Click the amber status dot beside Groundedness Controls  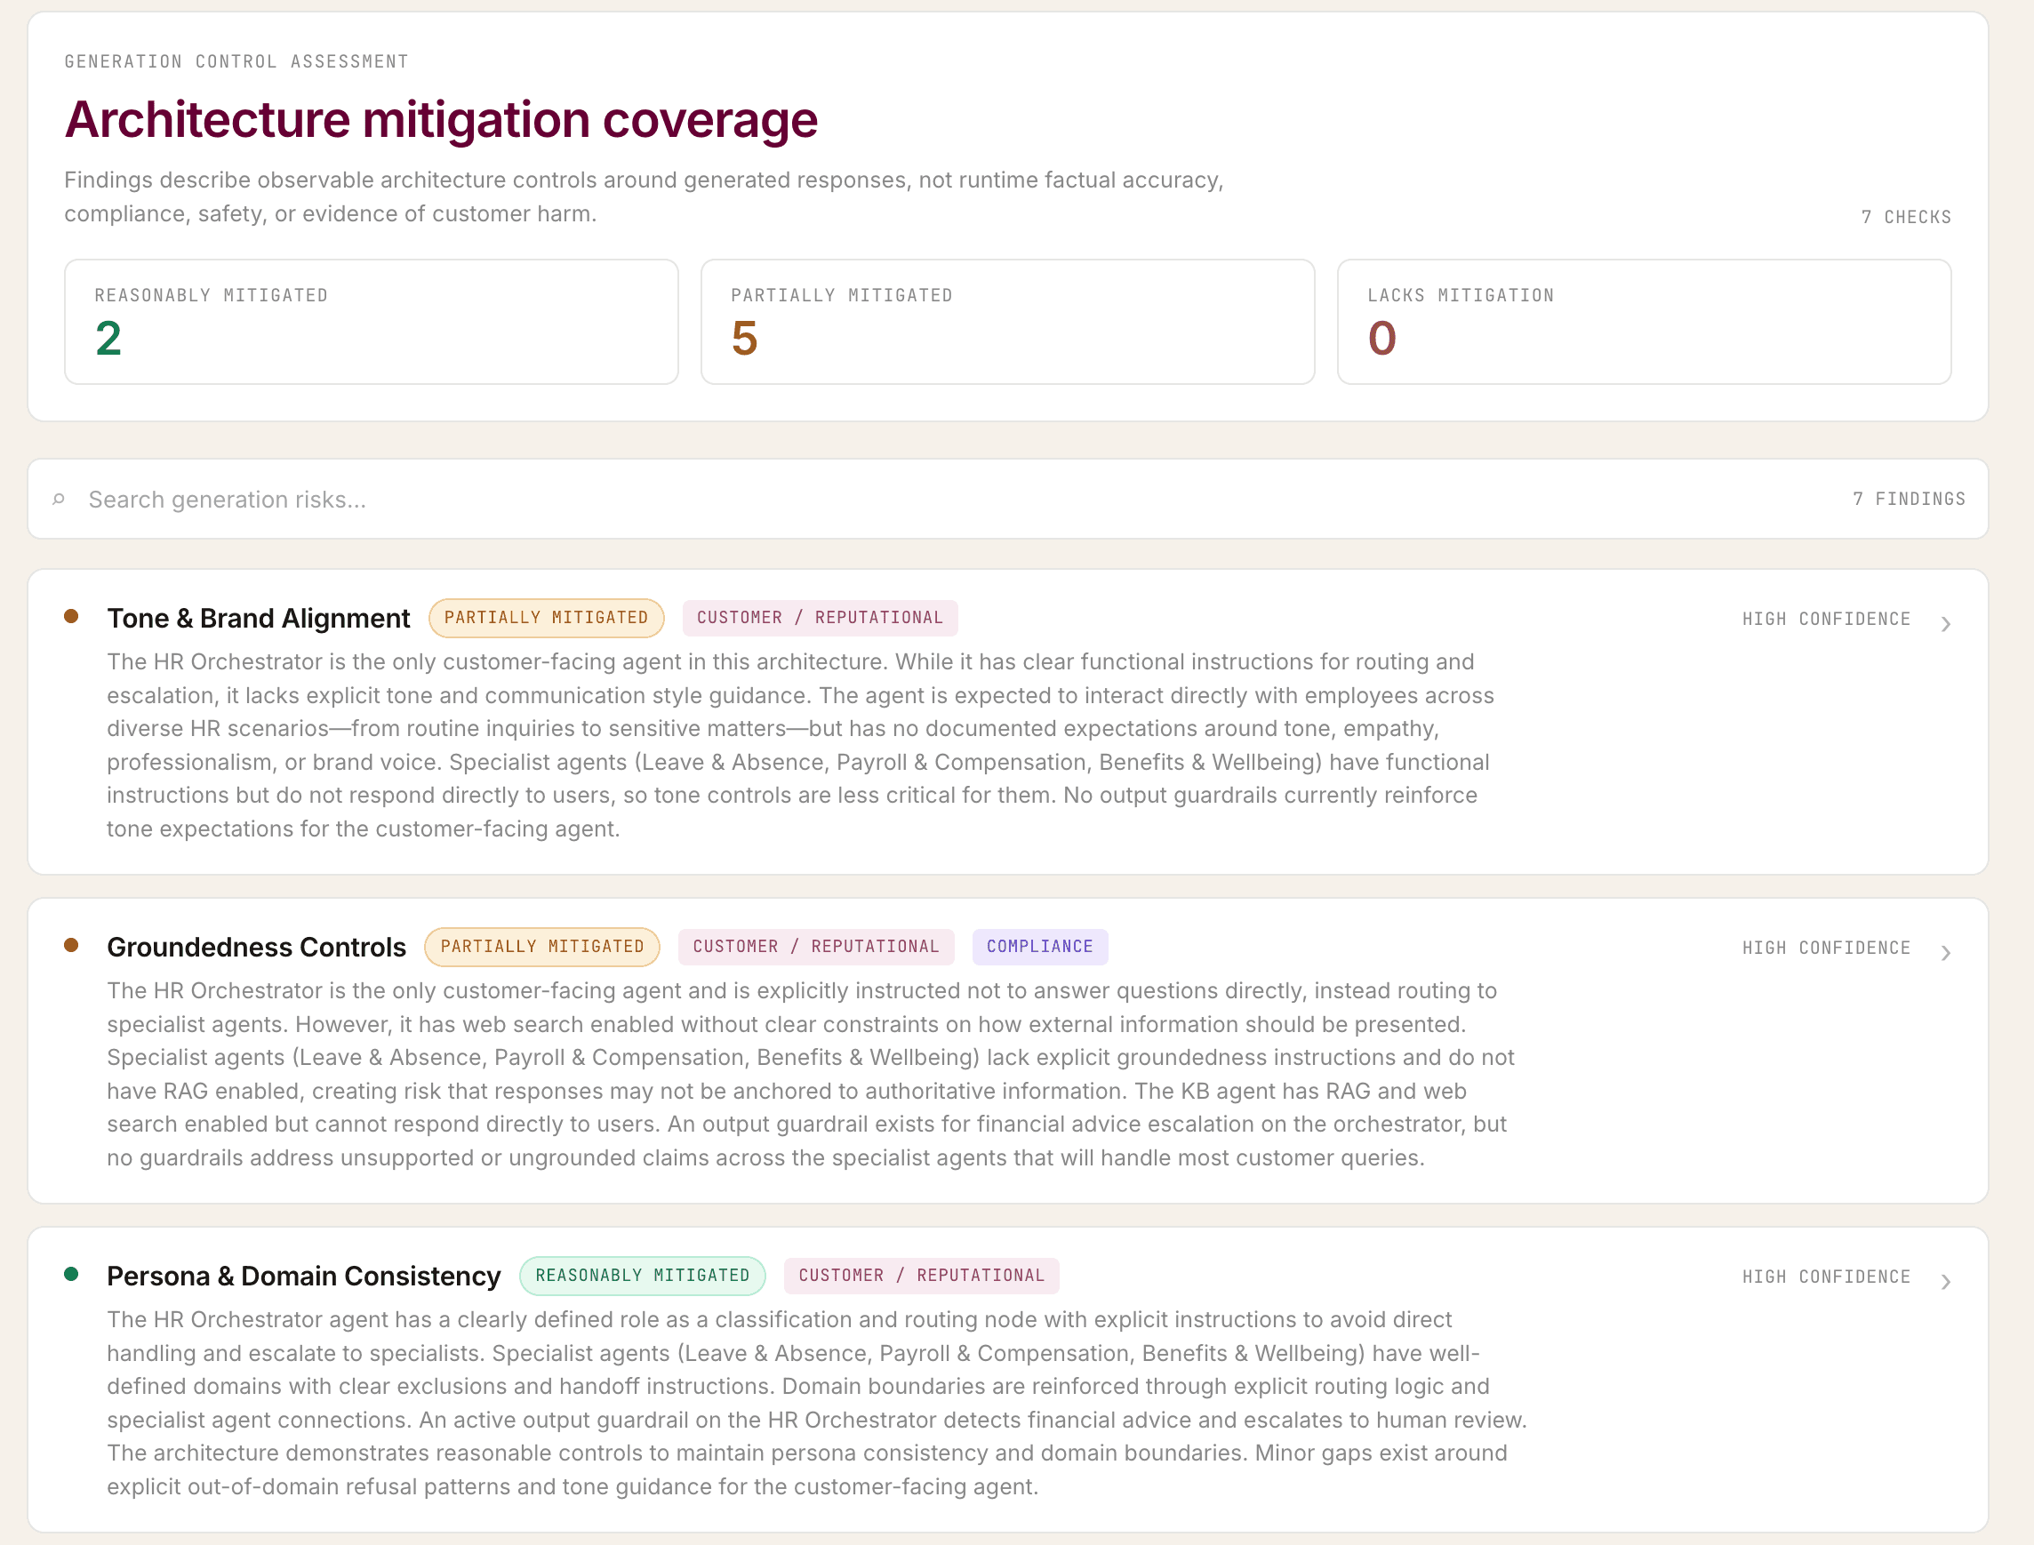click(x=71, y=945)
